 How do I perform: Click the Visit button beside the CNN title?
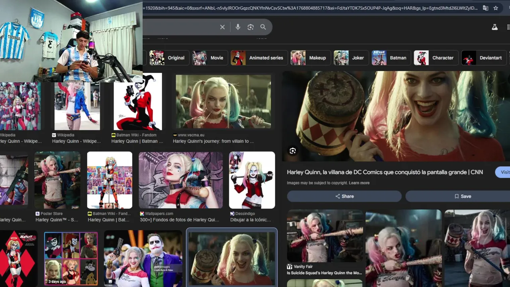tap(503, 172)
